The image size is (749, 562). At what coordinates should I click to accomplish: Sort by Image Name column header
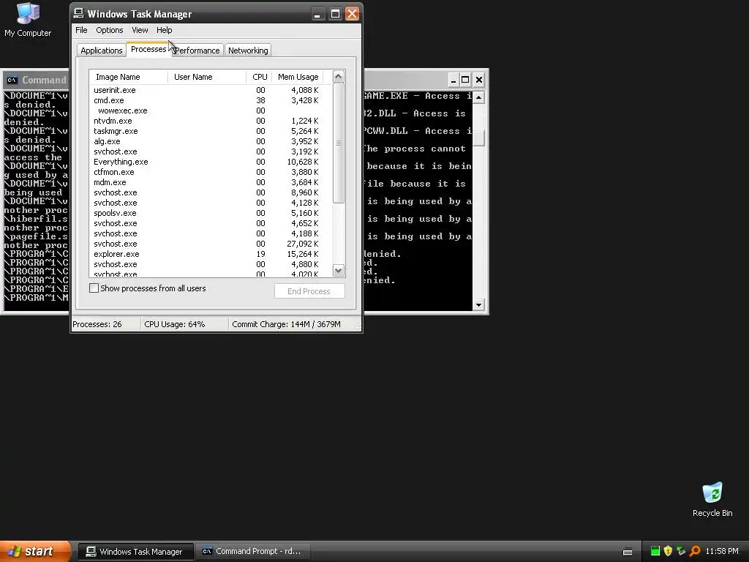129,77
